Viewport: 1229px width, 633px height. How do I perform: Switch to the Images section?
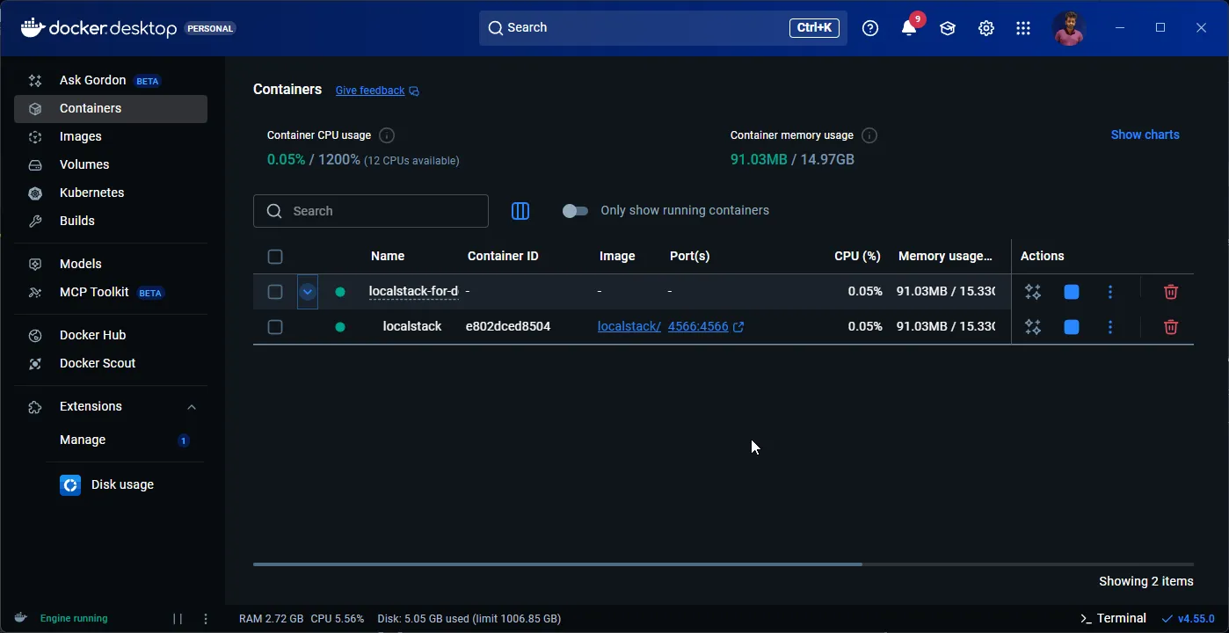[x=80, y=136]
